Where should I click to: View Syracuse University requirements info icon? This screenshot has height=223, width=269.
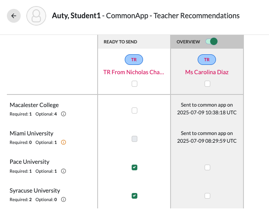64,199
